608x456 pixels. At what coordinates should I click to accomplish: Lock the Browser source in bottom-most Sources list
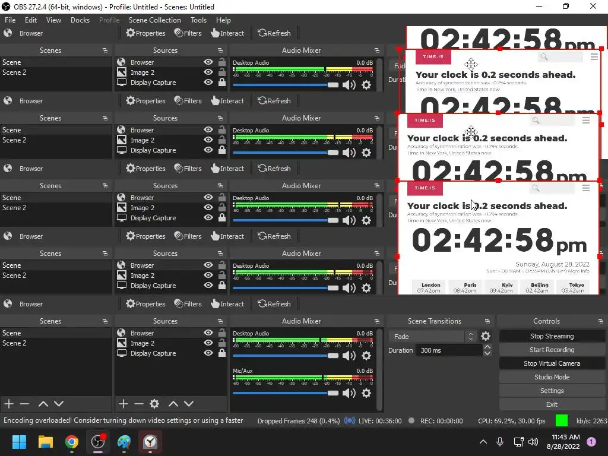[222, 332]
